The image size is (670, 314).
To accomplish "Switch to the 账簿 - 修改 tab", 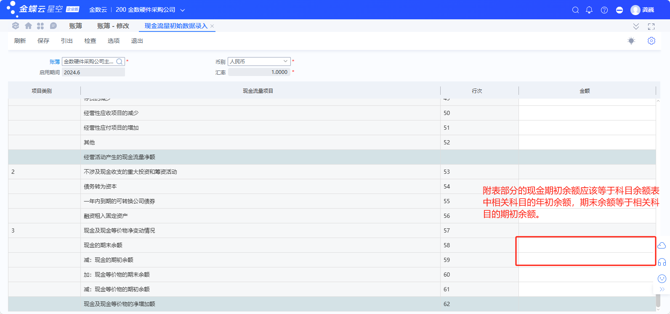I will pyautogui.click(x=113, y=26).
